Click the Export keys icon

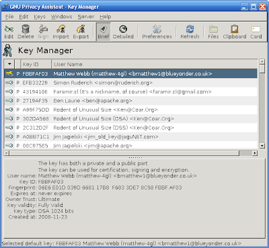tap(81, 32)
